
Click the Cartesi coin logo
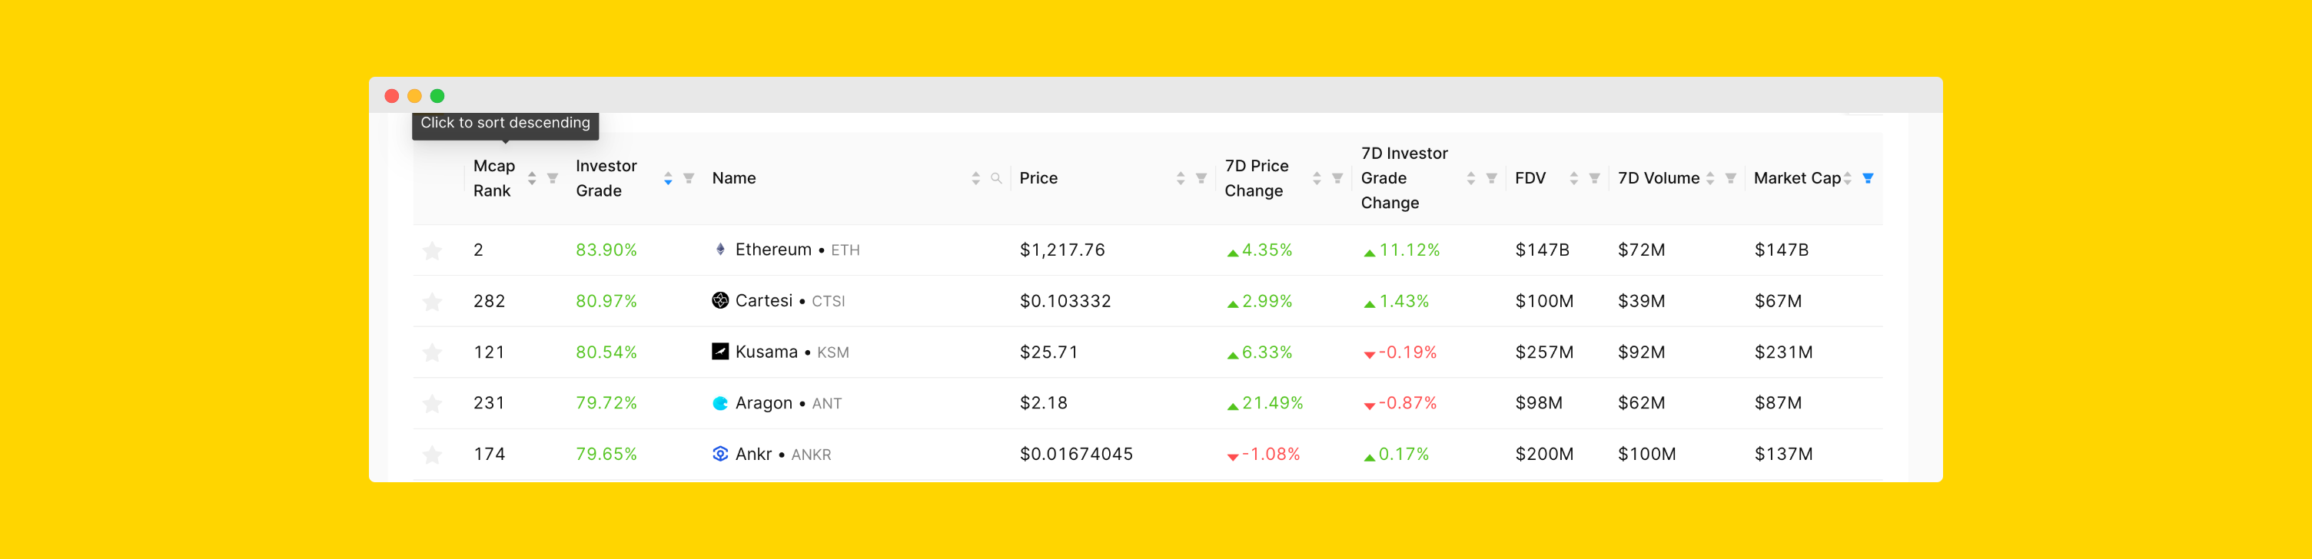(x=719, y=300)
